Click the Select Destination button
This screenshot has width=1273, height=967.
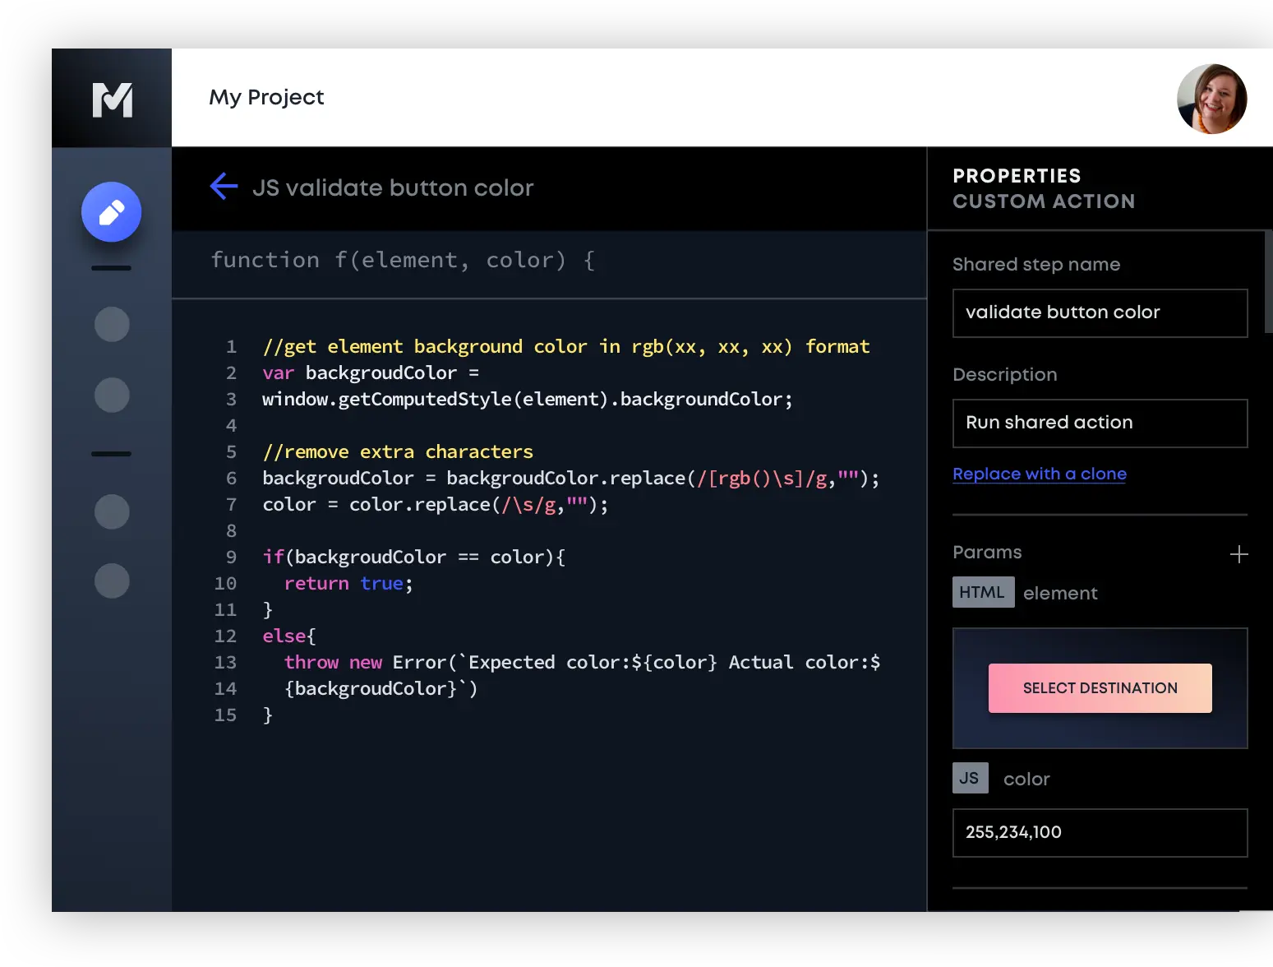pos(1100,688)
